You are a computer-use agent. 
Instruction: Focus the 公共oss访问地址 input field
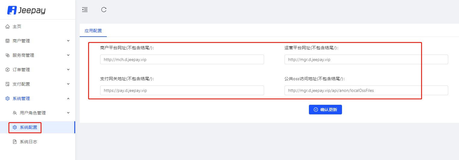tap(366, 90)
